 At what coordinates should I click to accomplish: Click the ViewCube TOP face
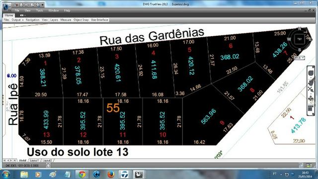click(299, 39)
